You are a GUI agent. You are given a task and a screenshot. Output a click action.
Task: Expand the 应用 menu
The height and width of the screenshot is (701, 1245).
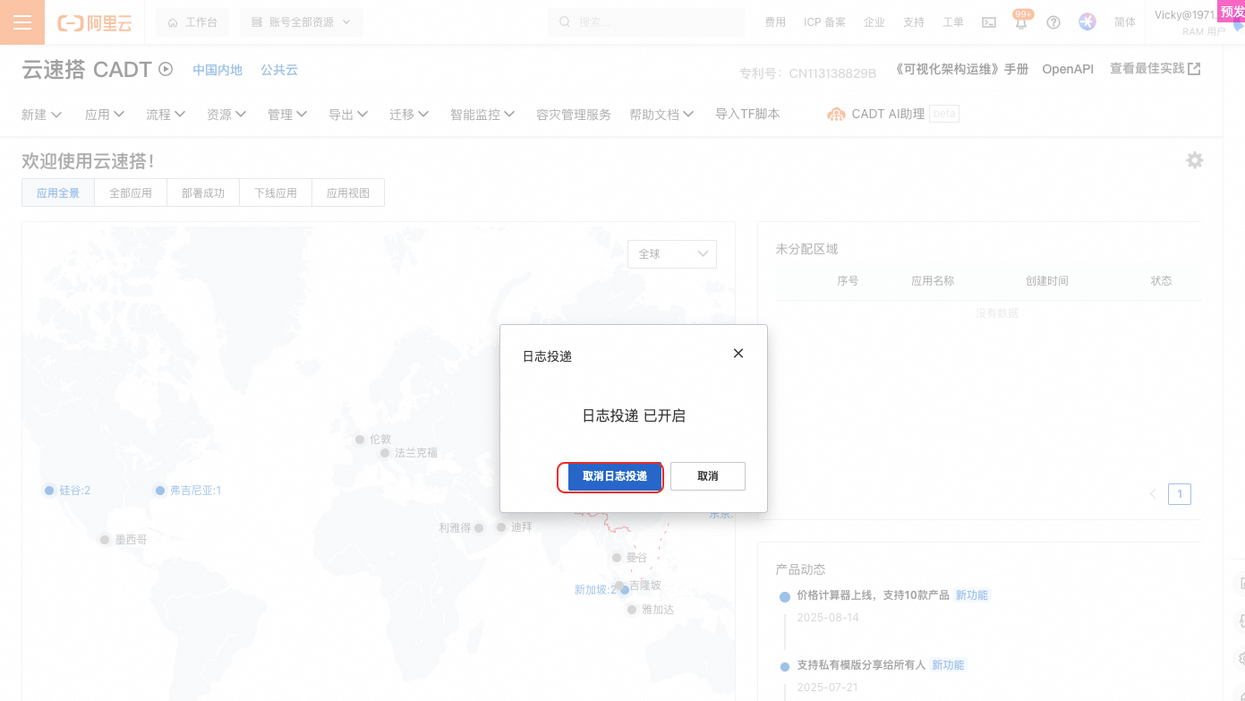tap(105, 115)
